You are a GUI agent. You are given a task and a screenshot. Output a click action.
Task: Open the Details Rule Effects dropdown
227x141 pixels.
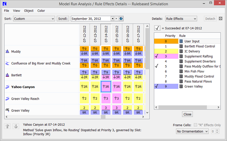tap(181, 19)
